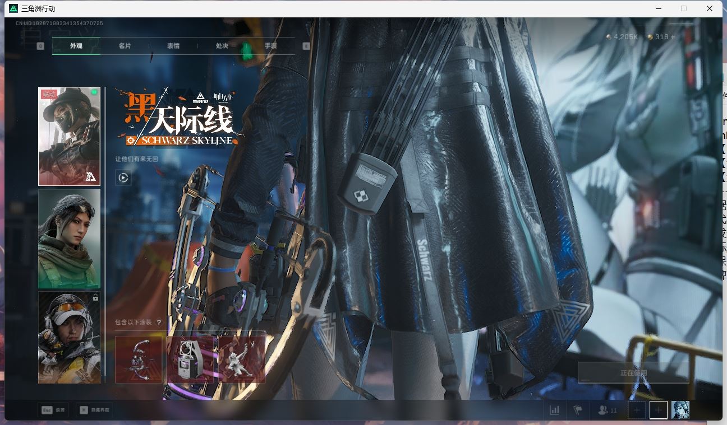Click the dim plus squad slot
This screenshot has height=425, width=727.
(636, 410)
